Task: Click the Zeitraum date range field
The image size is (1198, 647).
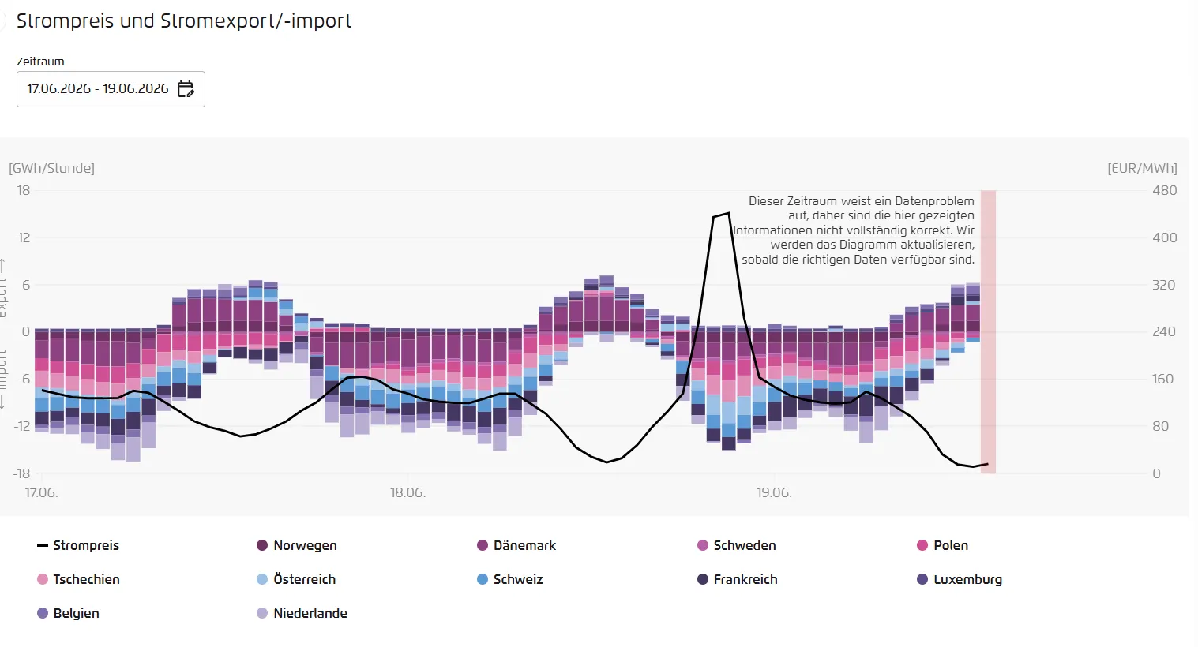Action: pos(111,89)
